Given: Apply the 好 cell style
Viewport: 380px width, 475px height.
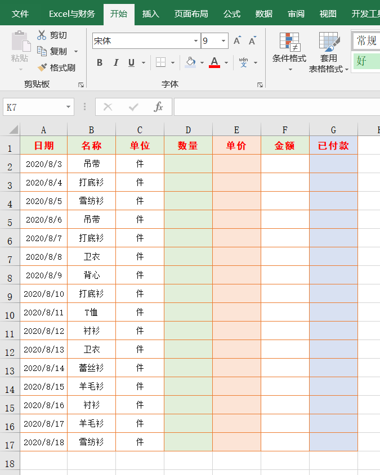Looking at the screenshot, I should (x=366, y=61).
